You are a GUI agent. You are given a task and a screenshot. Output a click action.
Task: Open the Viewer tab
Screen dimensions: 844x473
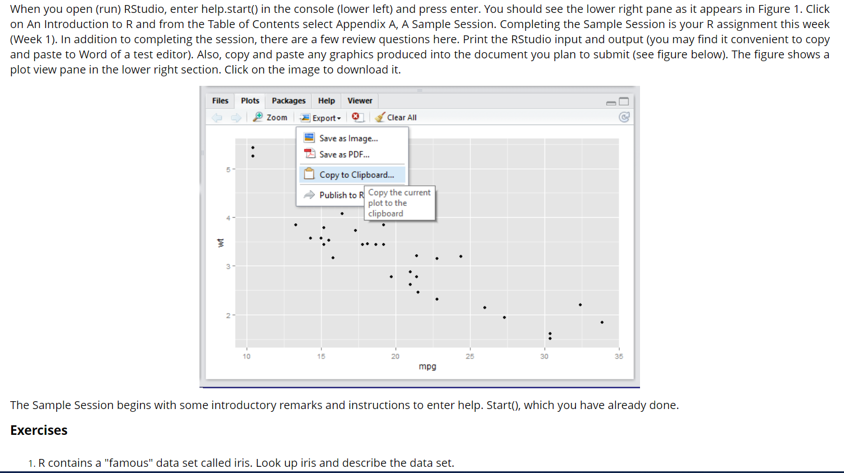pos(360,100)
